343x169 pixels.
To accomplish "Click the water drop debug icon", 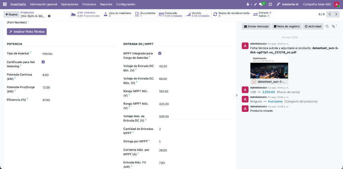I will point(248,4).
